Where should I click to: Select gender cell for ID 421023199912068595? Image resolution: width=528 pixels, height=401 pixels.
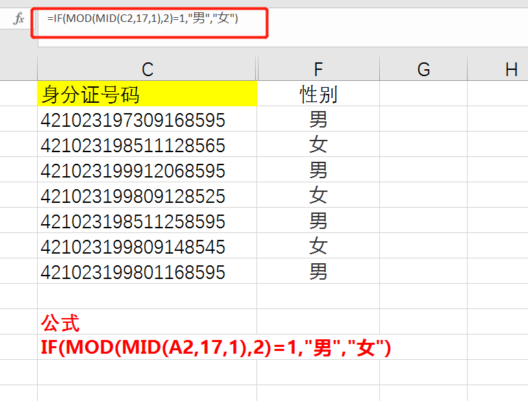click(x=318, y=170)
